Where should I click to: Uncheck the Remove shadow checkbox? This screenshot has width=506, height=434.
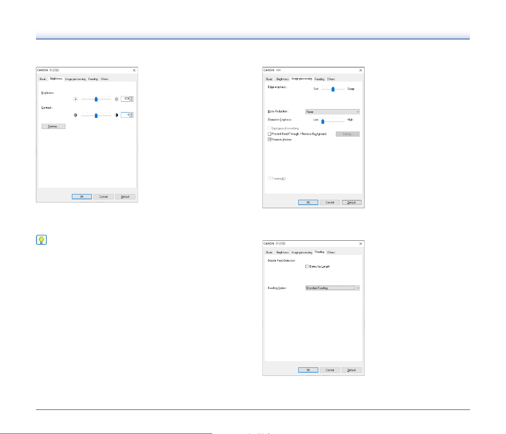(270, 140)
